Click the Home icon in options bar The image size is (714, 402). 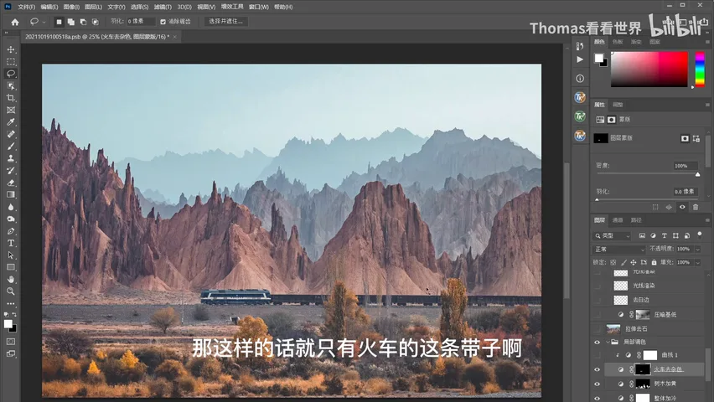15,22
